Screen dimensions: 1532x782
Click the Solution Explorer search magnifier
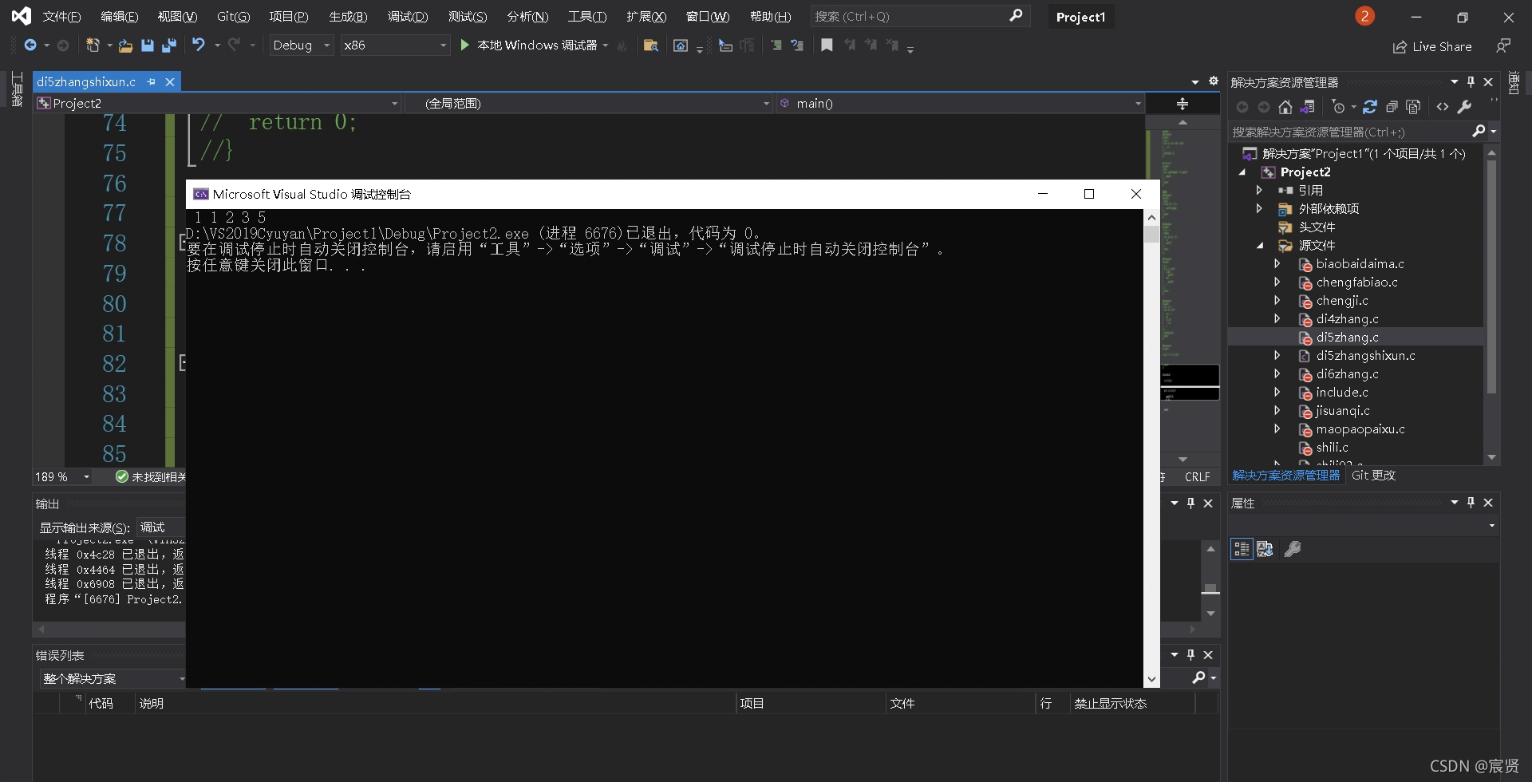pos(1479,131)
